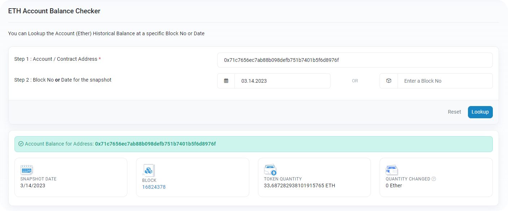
Task: Click the Step 1 Account / Contract Address label
Action: click(x=57, y=59)
